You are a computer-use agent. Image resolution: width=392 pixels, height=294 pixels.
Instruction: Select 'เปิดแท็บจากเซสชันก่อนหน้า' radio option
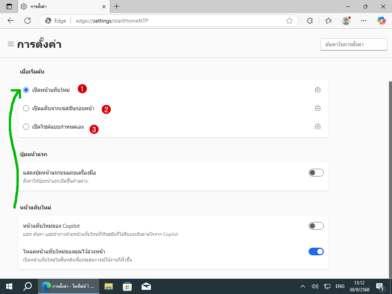26,108
